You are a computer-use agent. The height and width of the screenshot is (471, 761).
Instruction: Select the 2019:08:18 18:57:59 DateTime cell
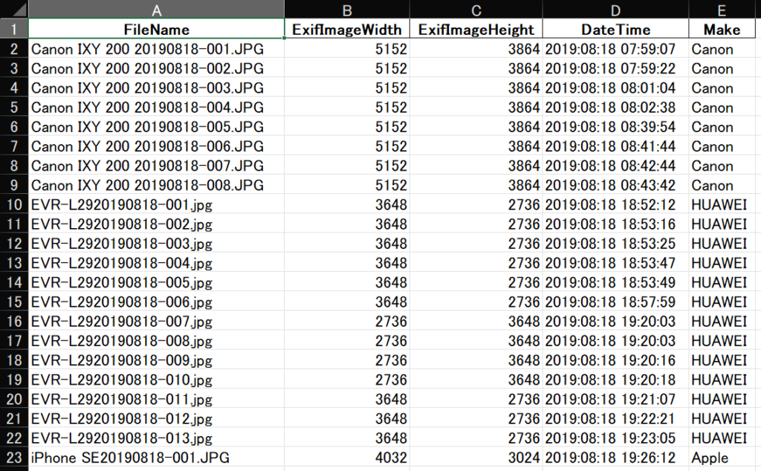[x=615, y=302]
